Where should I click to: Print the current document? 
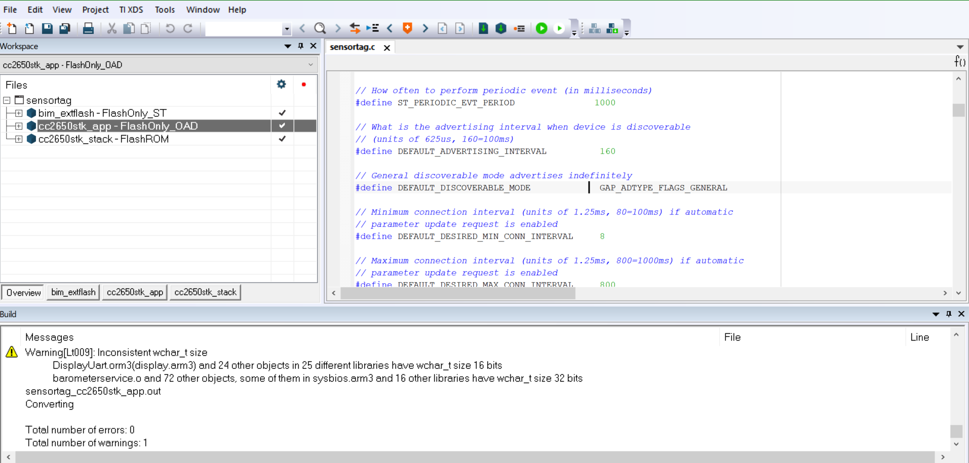pyautogui.click(x=88, y=29)
